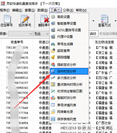117x133 pixels.
Task: Choose 保存表格列宽 from the menu
Action: point(69,119)
